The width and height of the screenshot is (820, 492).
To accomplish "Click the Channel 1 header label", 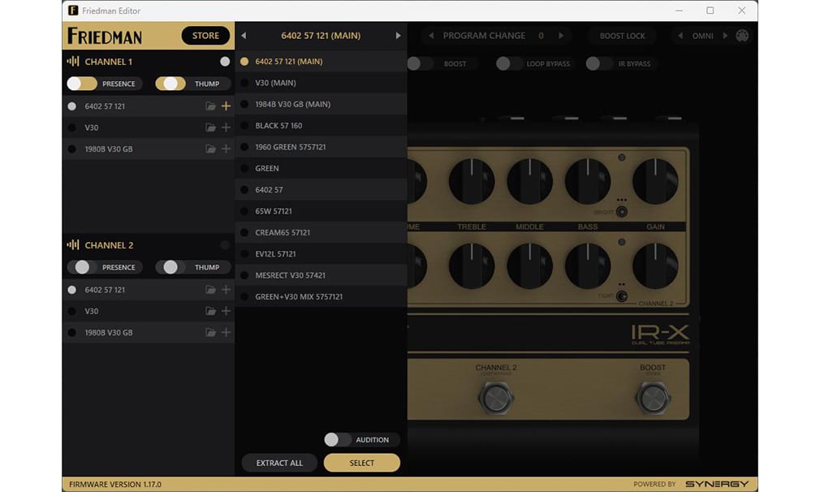I will click(108, 62).
